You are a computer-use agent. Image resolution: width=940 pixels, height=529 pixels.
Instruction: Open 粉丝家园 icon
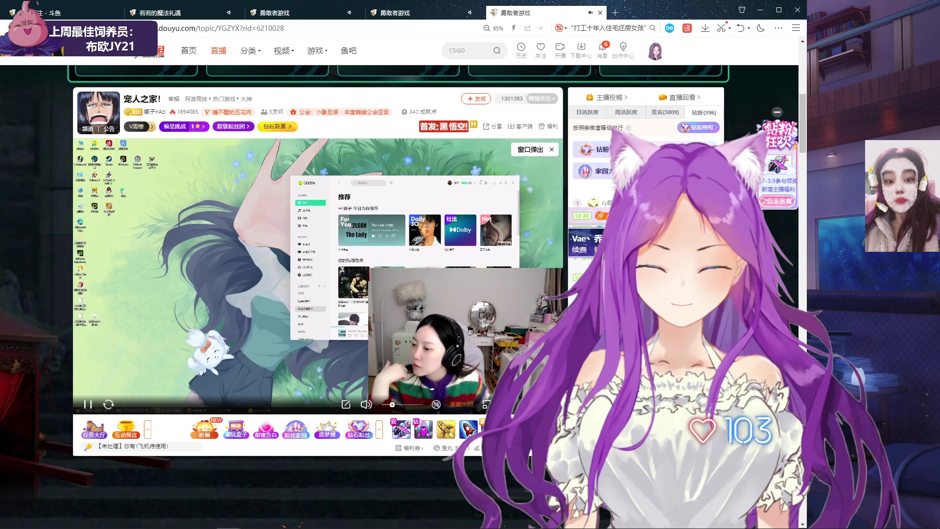point(296,429)
